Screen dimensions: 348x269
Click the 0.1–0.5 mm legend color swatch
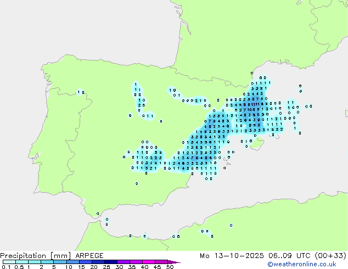(9, 262)
